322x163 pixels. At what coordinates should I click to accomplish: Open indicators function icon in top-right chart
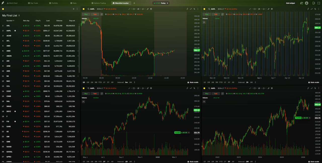pos(308,9)
